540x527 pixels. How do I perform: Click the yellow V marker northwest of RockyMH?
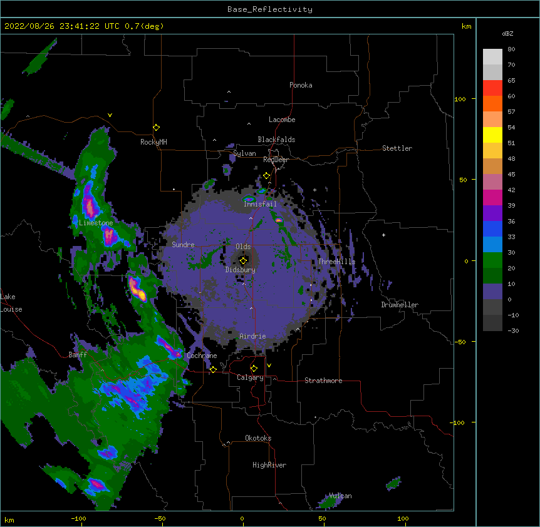(x=110, y=115)
